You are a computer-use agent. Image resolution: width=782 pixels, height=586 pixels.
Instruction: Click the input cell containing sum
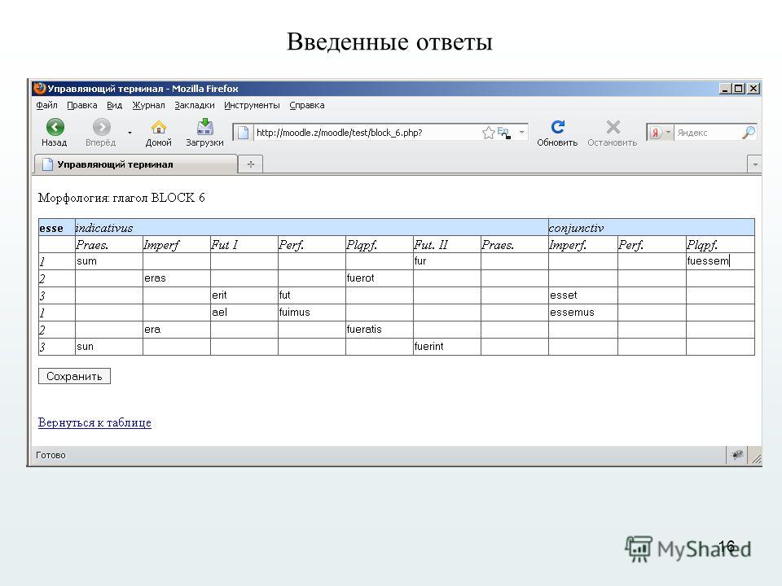point(108,261)
